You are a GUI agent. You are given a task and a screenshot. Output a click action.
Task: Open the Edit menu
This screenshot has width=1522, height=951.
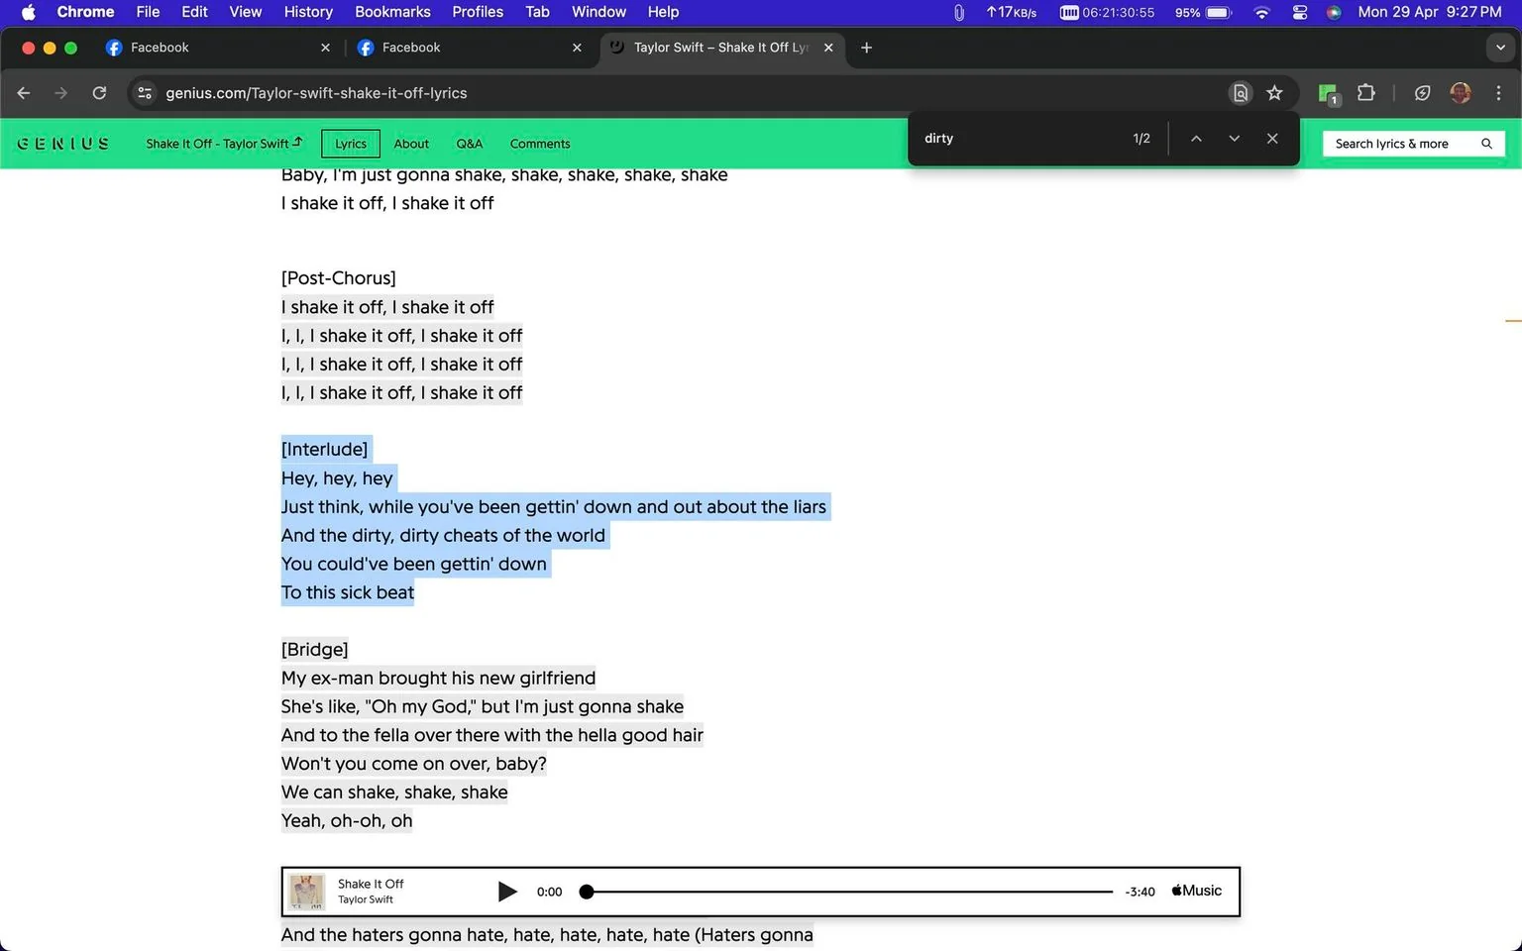point(194,12)
